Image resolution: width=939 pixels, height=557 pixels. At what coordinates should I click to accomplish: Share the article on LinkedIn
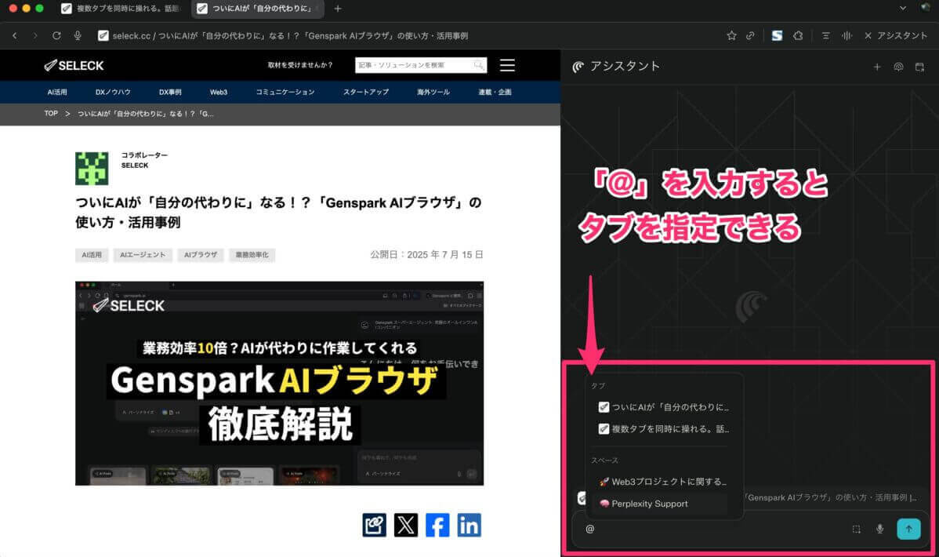469,525
